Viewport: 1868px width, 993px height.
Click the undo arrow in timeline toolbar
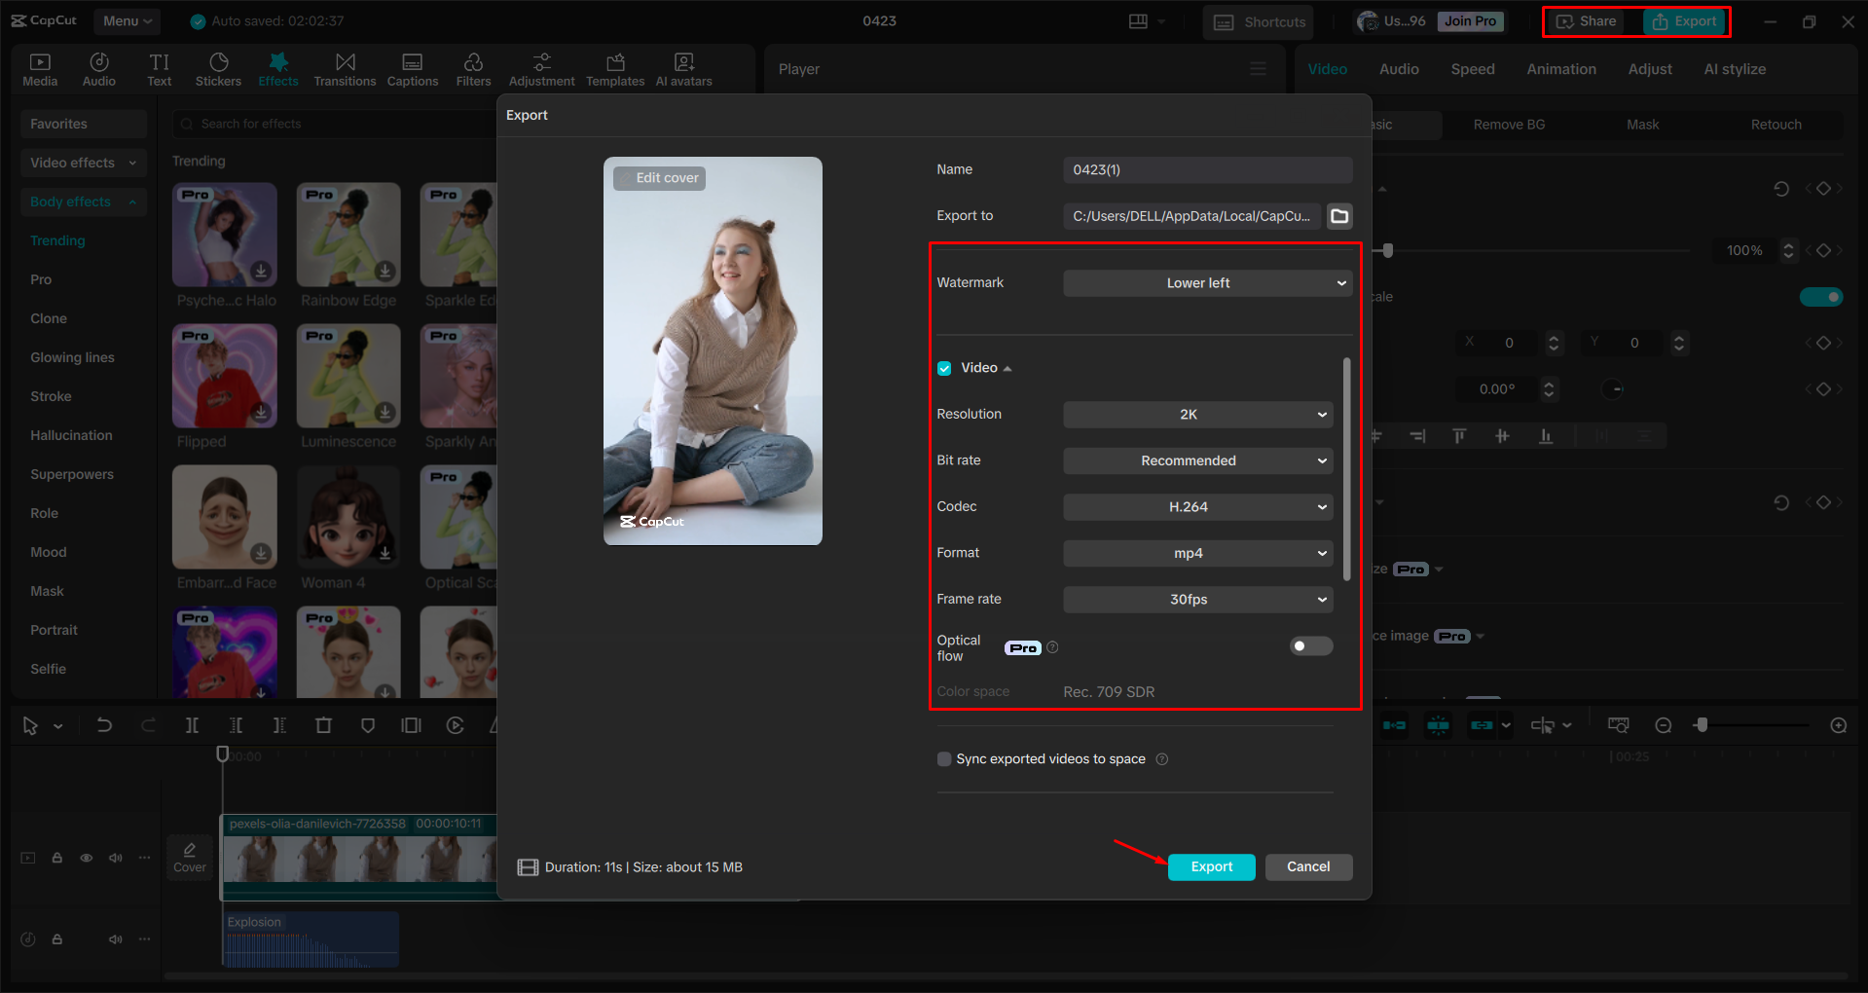pyautogui.click(x=104, y=725)
